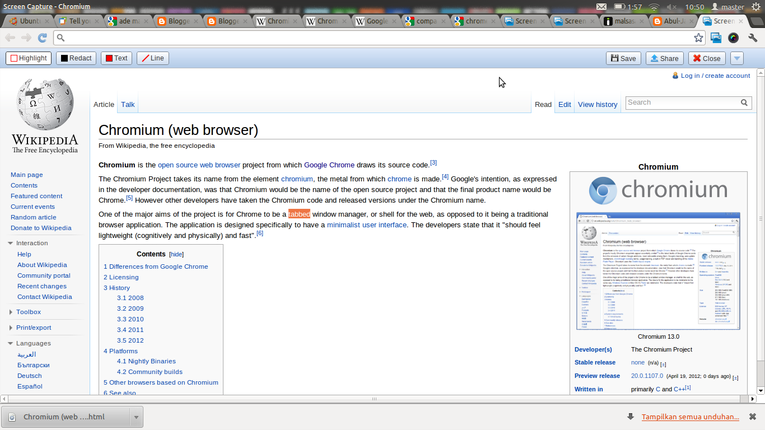Click the Chromium logo image in infobox
This screenshot has height=430, width=765.
tap(658, 190)
